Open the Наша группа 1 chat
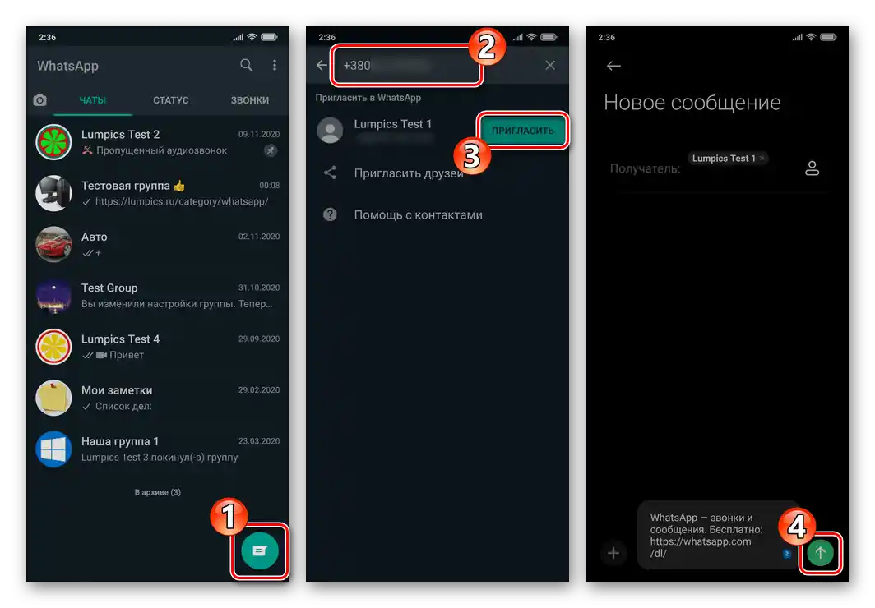Screen dimensions: 875x608 158,449
